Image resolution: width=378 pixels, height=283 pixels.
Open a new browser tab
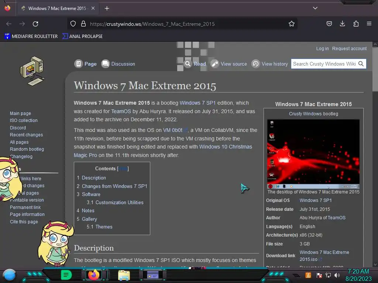tap(107, 8)
